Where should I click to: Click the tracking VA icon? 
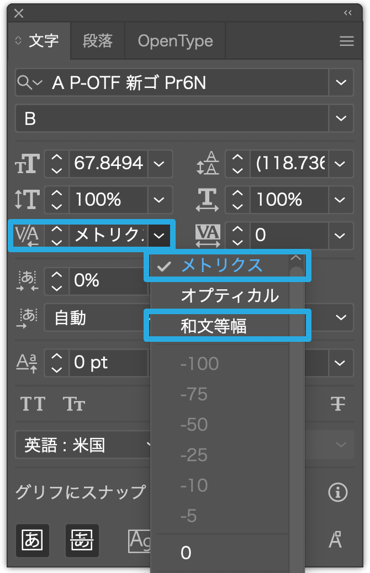tap(208, 236)
